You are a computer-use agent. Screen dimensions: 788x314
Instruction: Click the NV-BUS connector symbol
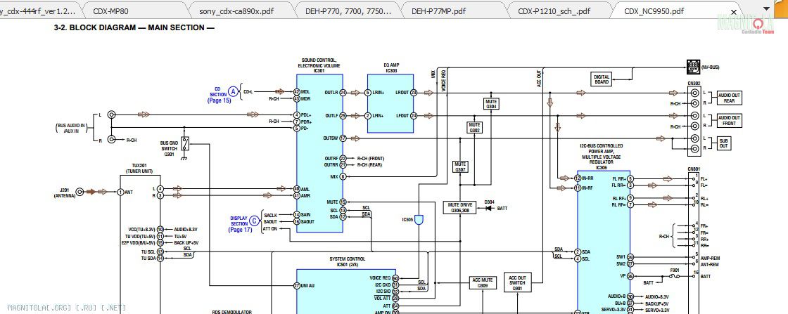click(693, 66)
